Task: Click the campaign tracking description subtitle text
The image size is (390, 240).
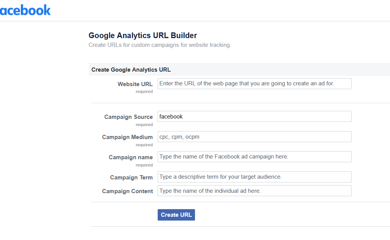Action: [x=160, y=45]
